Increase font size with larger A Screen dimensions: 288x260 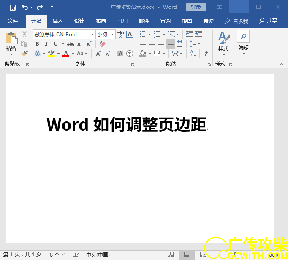98,54
